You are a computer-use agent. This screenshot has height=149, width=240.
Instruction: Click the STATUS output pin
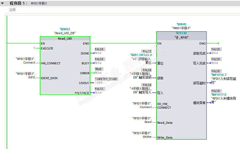click(x=84, y=83)
